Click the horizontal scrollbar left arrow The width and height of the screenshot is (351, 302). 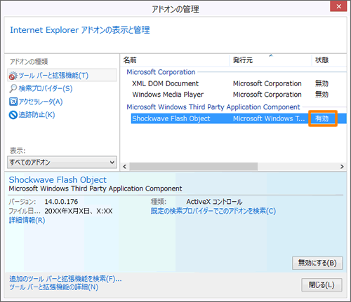(125, 167)
